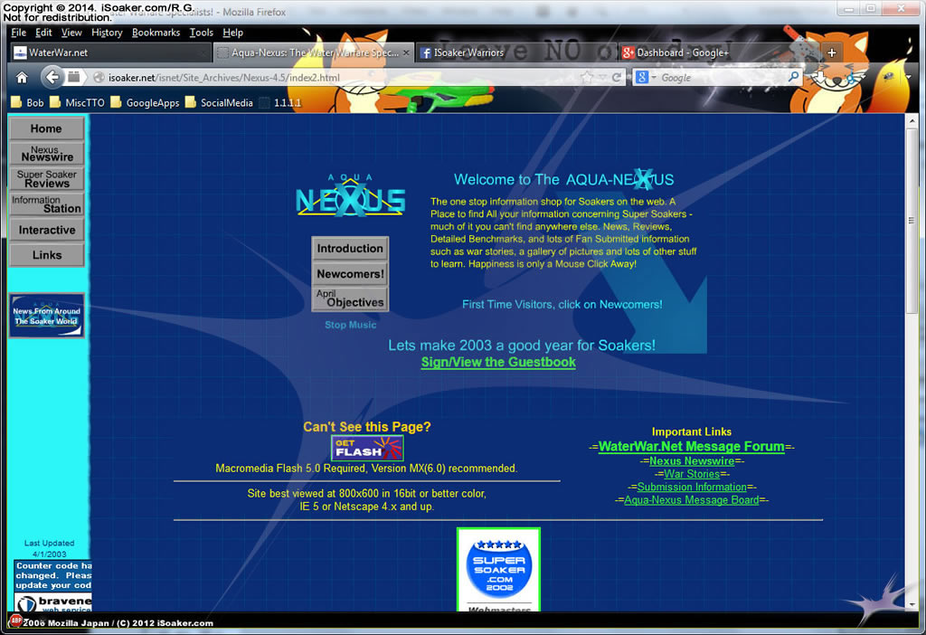
Task: Click the Get Flash badge
Action: coord(367,449)
